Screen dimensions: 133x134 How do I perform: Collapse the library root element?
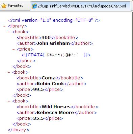click(4, 26)
